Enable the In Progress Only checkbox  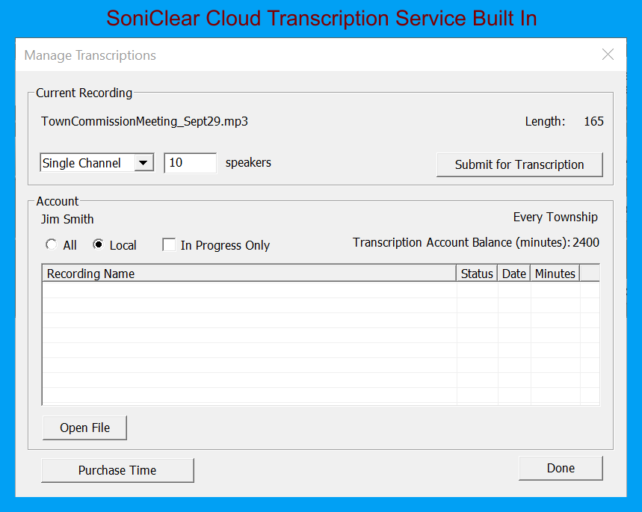pos(169,244)
